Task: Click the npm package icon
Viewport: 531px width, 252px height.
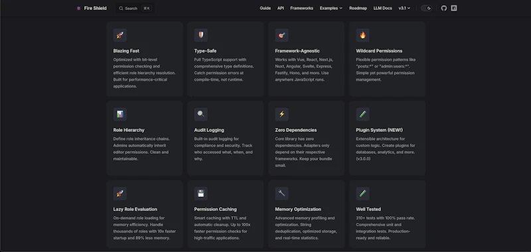Action: point(454,8)
